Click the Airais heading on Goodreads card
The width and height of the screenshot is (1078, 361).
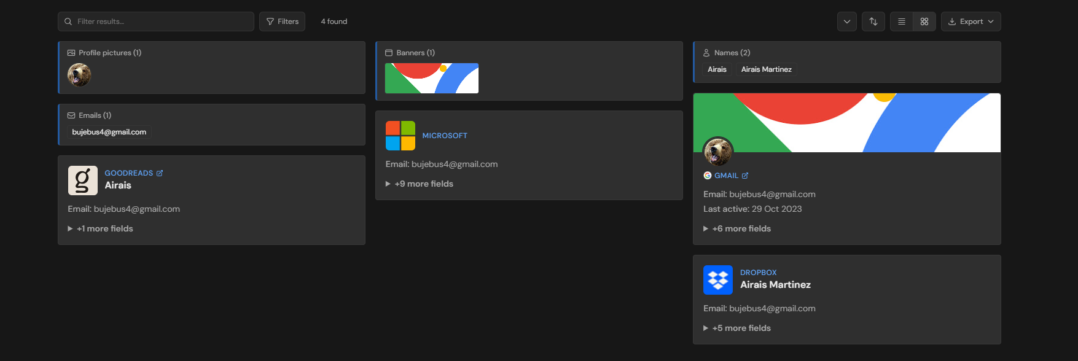[x=118, y=185]
